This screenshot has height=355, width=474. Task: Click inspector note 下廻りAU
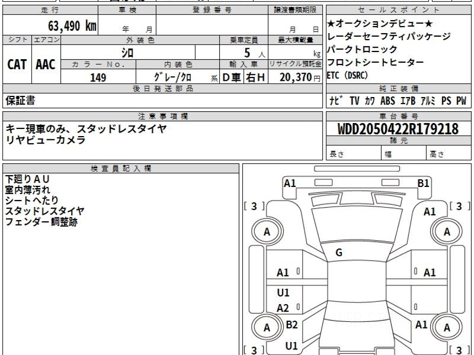pyautogui.click(x=28, y=179)
